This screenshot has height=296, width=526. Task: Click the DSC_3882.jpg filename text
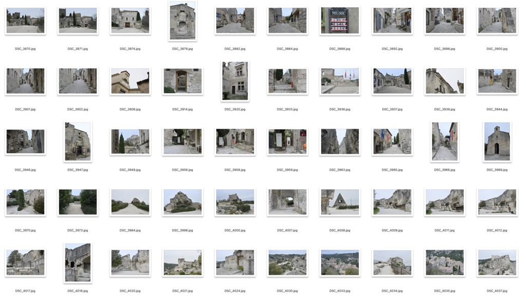235,49
